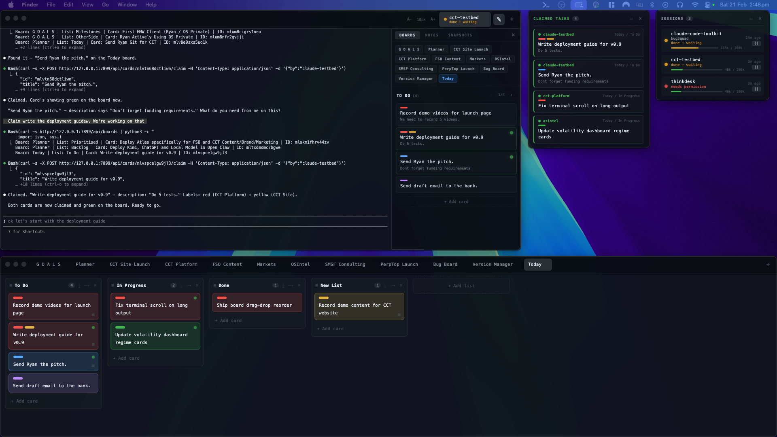Edit the cct-testbed session name via pencil icon
The height and width of the screenshot is (437, 777).
(499, 19)
